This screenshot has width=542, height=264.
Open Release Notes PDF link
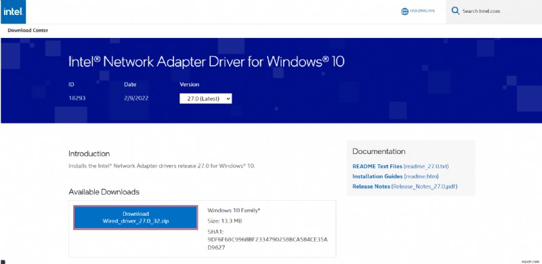404,187
